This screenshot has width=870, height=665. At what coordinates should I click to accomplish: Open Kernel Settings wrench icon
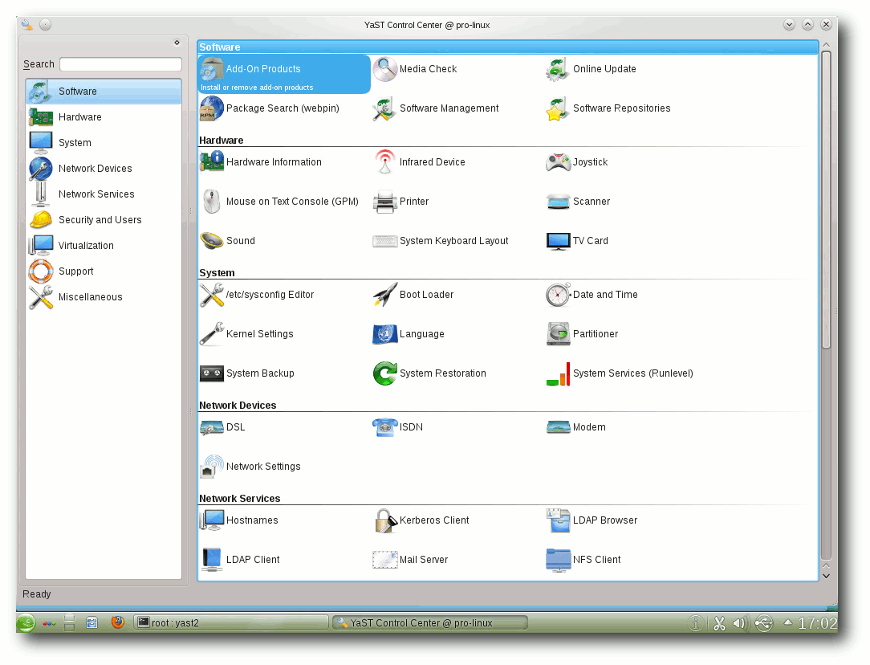pos(211,334)
